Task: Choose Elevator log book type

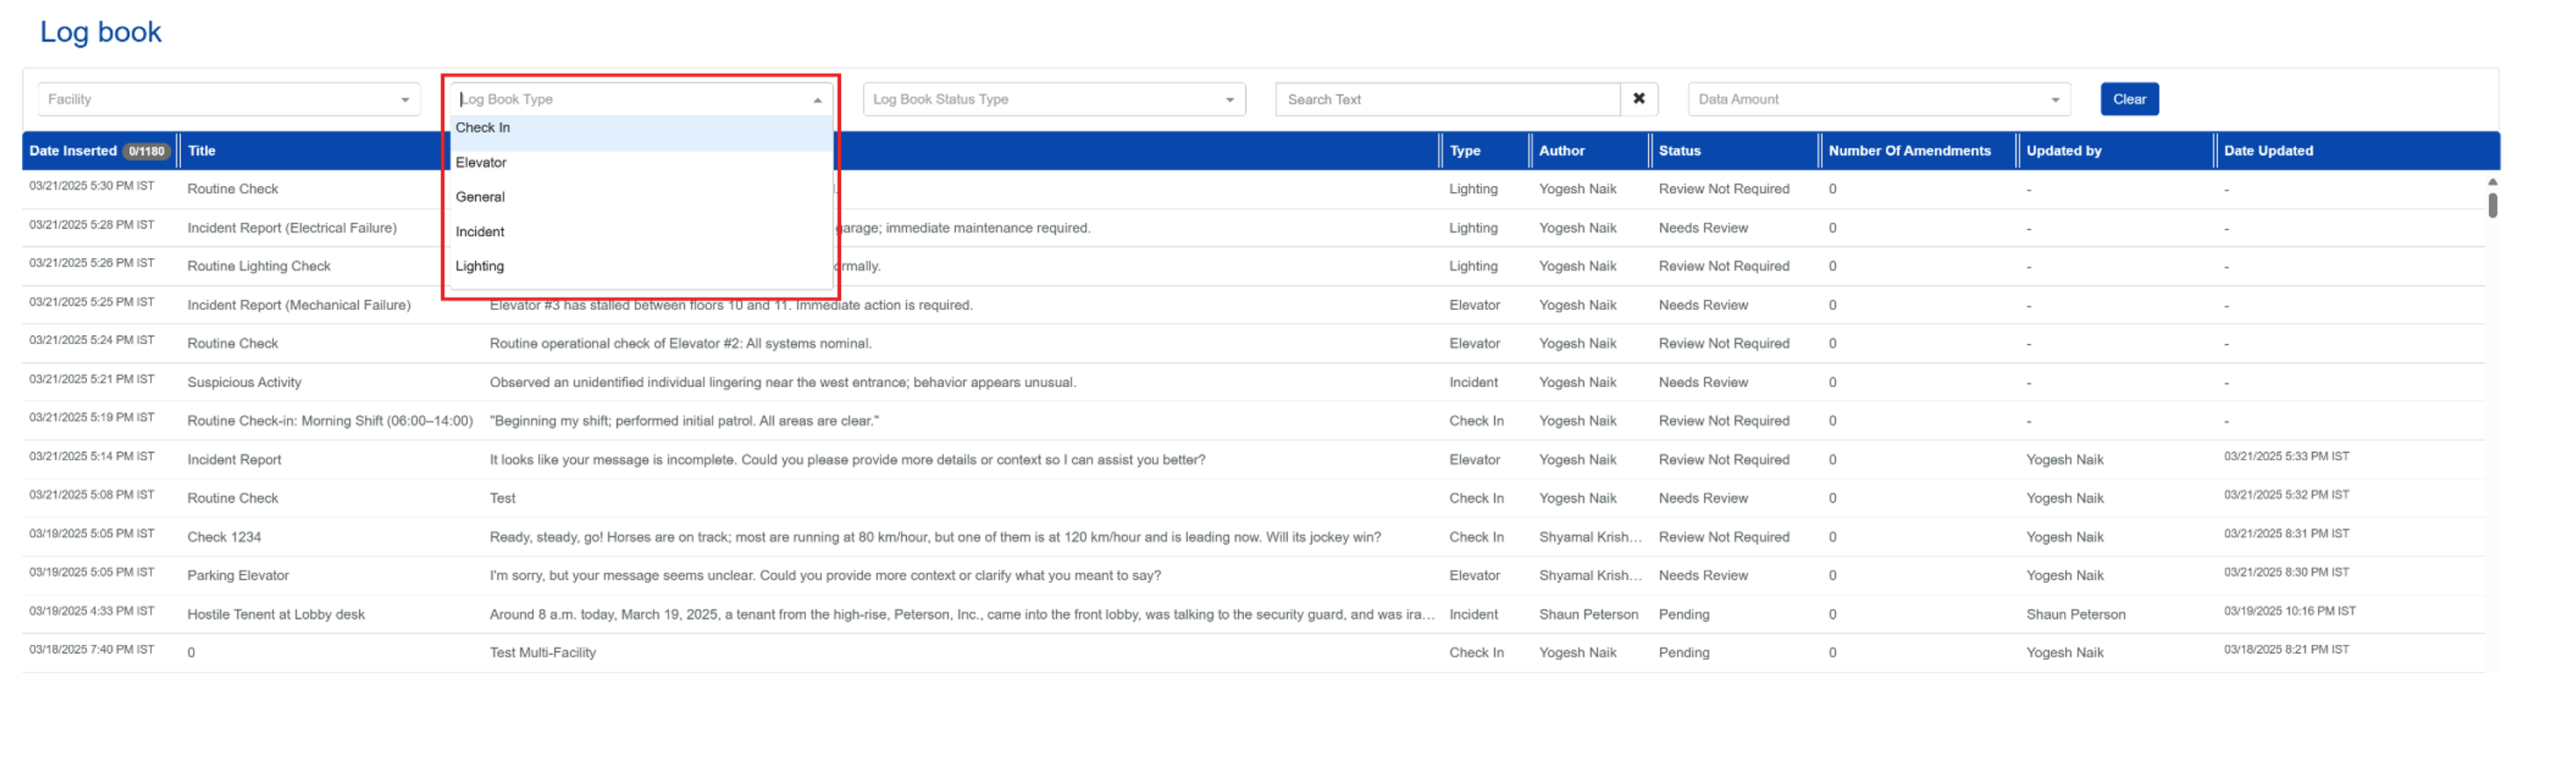Action: point(481,163)
